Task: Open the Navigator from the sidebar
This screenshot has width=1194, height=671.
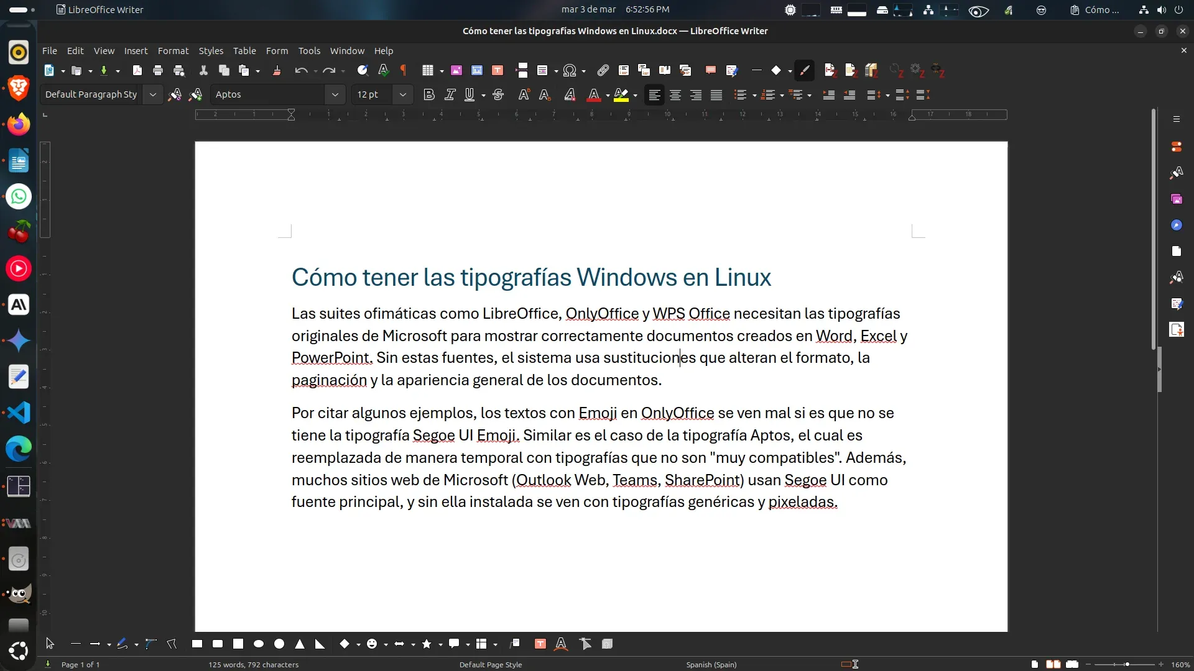Action: [1177, 225]
